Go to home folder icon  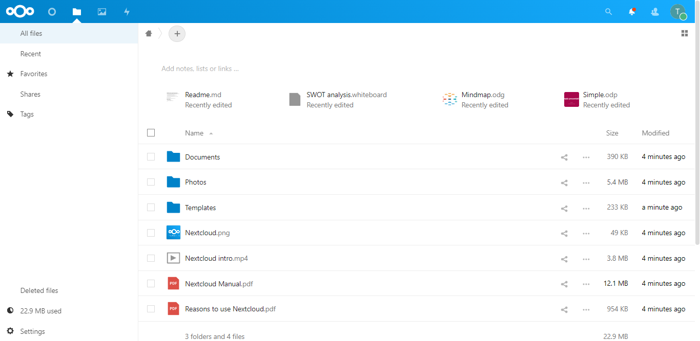click(x=149, y=33)
